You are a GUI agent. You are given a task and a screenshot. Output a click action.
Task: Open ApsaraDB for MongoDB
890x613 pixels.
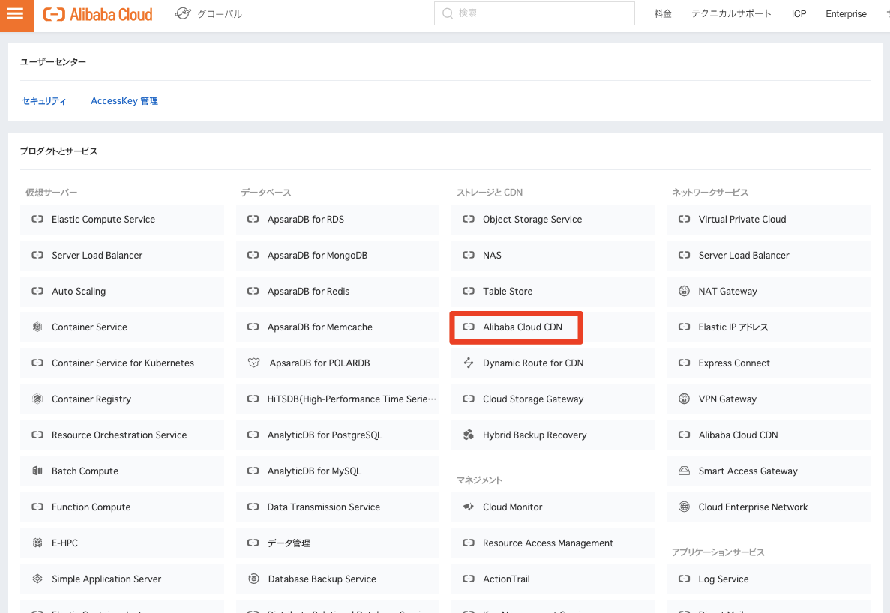click(x=337, y=256)
